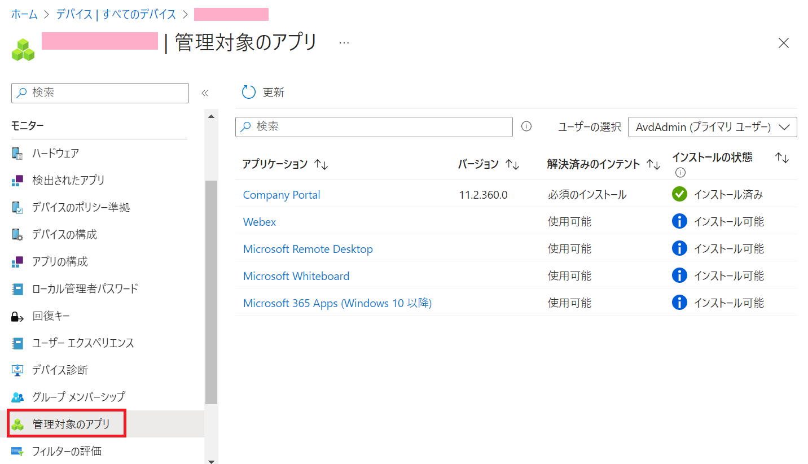Click the blue info icon in Webex row
This screenshot has height=464, width=808.
(x=680, y=221)
